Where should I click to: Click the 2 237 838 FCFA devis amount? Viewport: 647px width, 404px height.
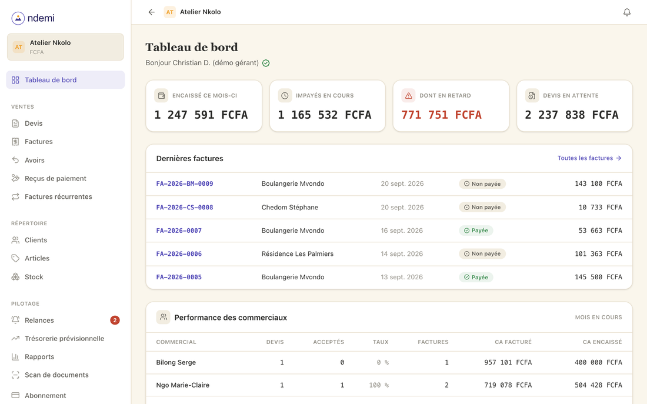pyautogui.click(x=572, y=115)
